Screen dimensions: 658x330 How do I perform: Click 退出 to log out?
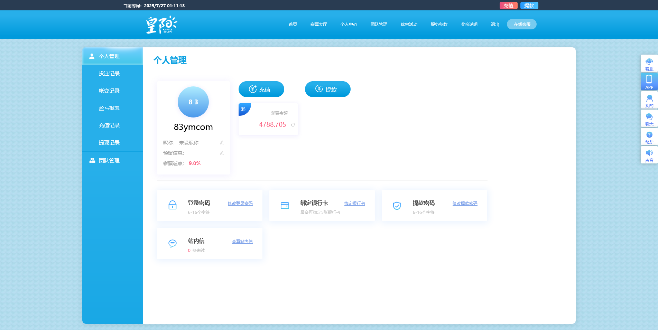tap(495, 25)
